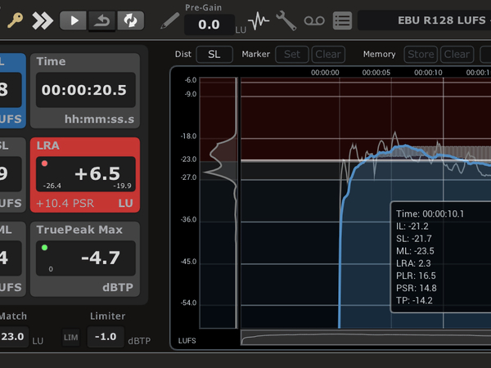Select the SL distribution mode button
491x368 pixels.
[x=214, y=55]
